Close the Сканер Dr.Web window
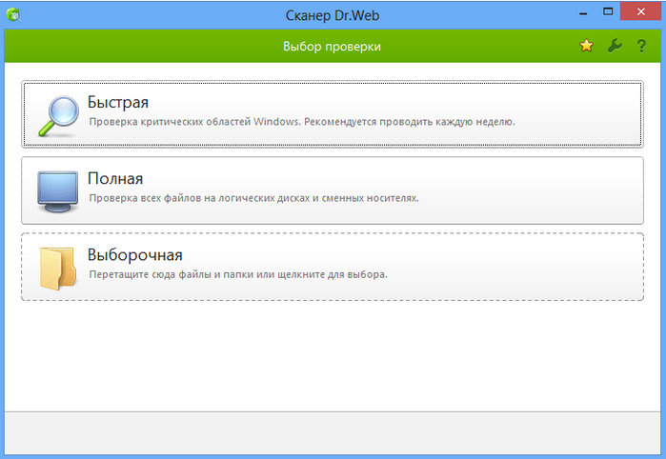 click(640, 11)
